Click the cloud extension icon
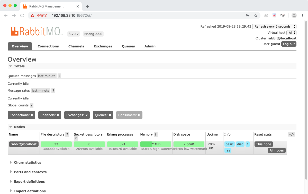This screenshot has height=194, width=308. click(266, 15)
